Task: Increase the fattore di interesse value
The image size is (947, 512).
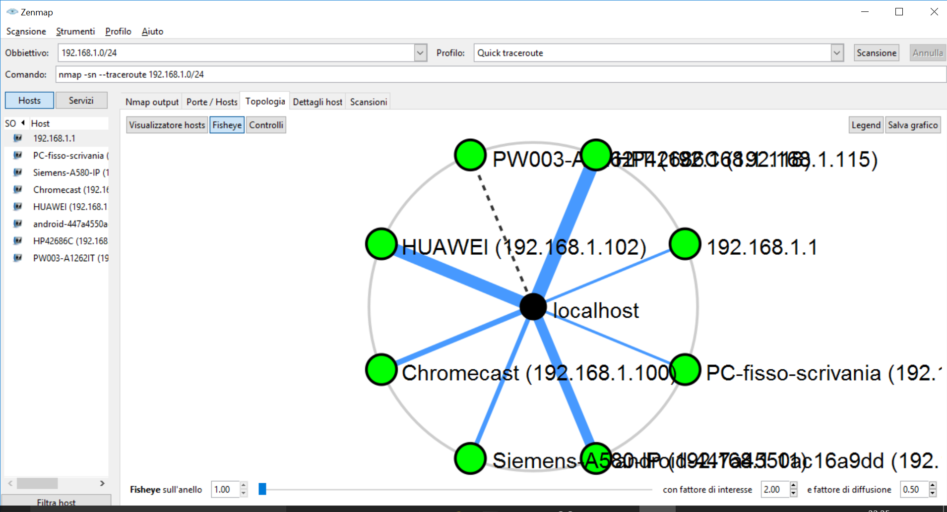Action: click(794, 486)
